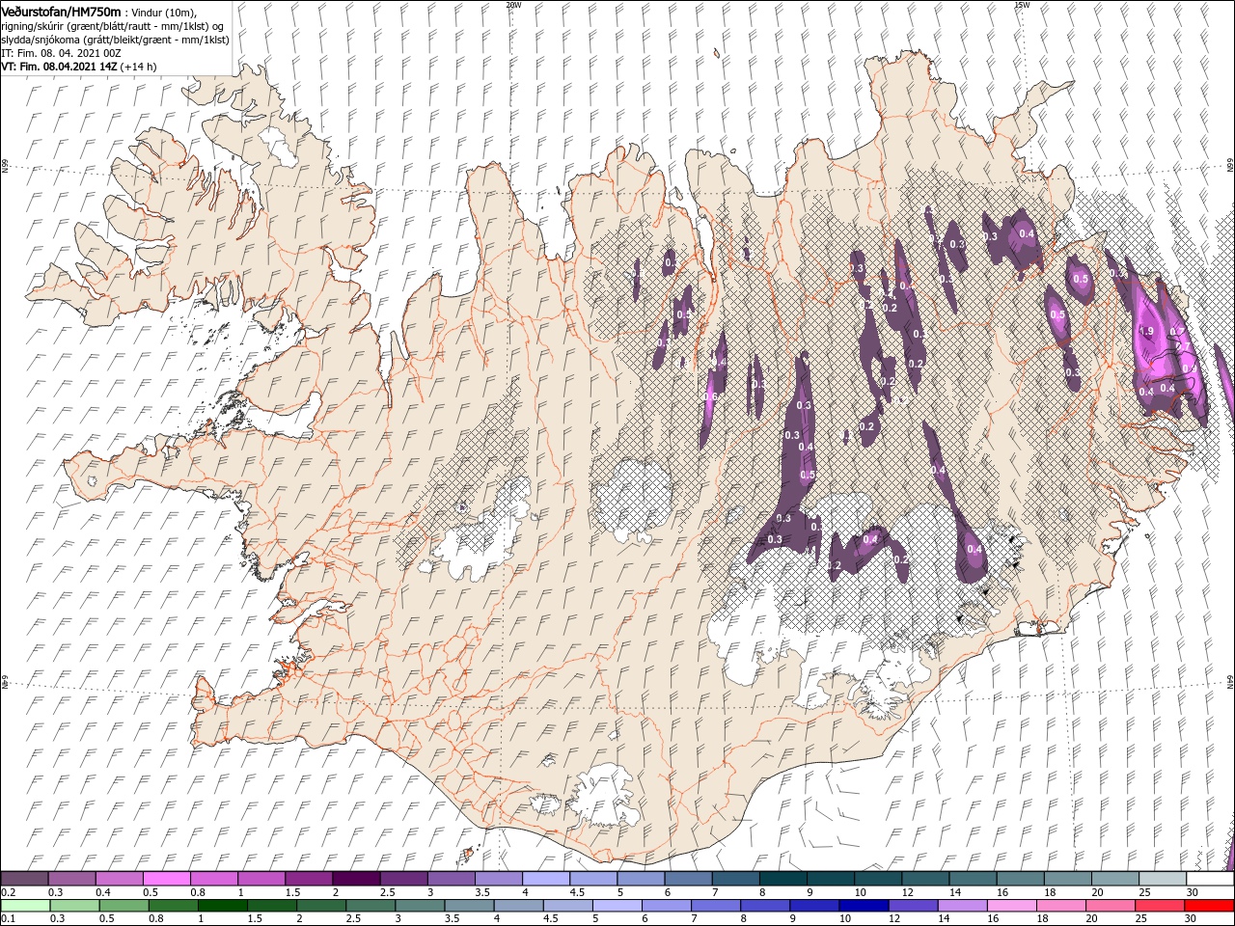Image resolution: width=1235 pixels, height=926 pixels.
Task: Click the Veðurstofan/HM750m map title
Action: [61, 11]
